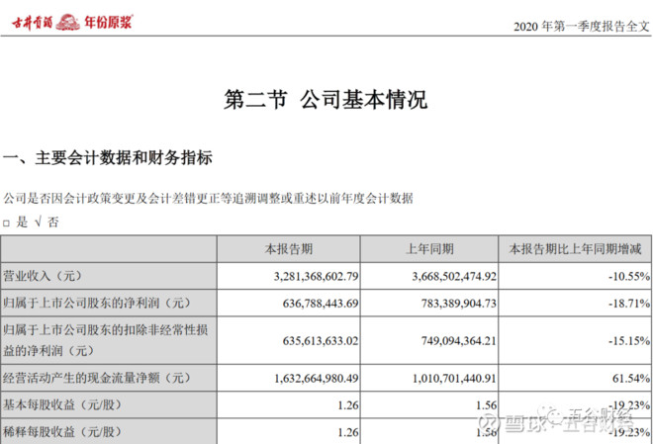
Task: Click the sentence about 会计政策变更及会计差错更正
Action: [208, 198]
